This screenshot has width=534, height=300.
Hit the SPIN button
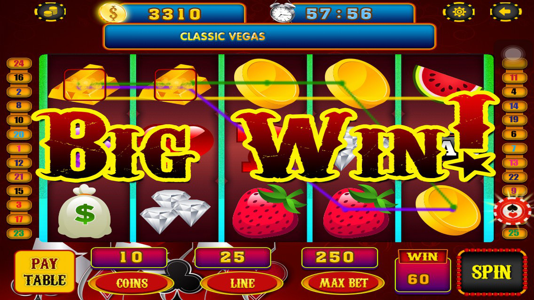(492, 272)
